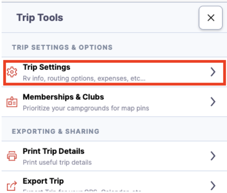This screenshot has height=193, width=227.
Task: Click 'Print useful trip details' description
Action: (57, 162)
